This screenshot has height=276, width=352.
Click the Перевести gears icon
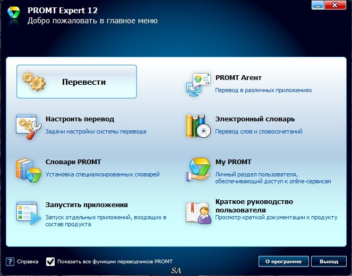(34, 82)
